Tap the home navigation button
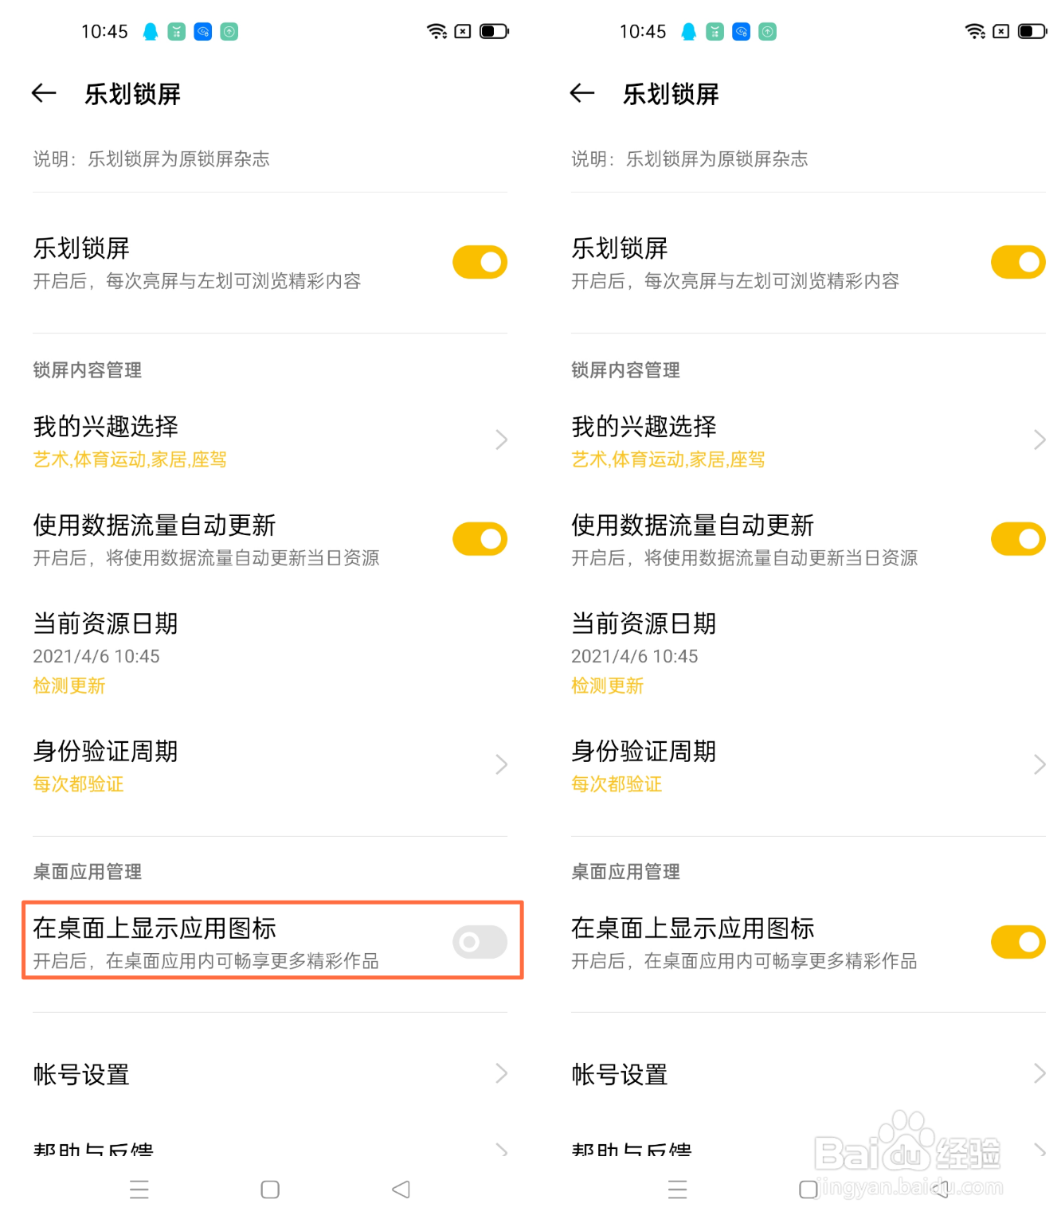This screenshot has height=1223, width=1061. (269, 1189)
